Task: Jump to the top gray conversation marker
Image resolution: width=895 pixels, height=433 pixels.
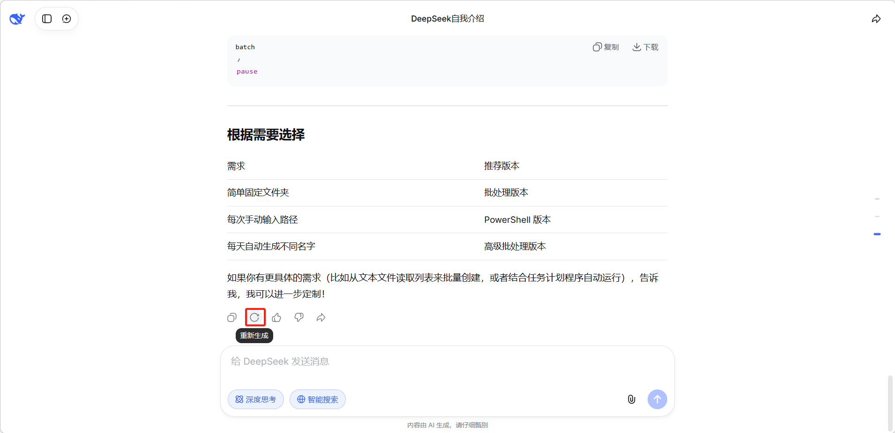Action: pyautogui.click(x=877, y=199)
